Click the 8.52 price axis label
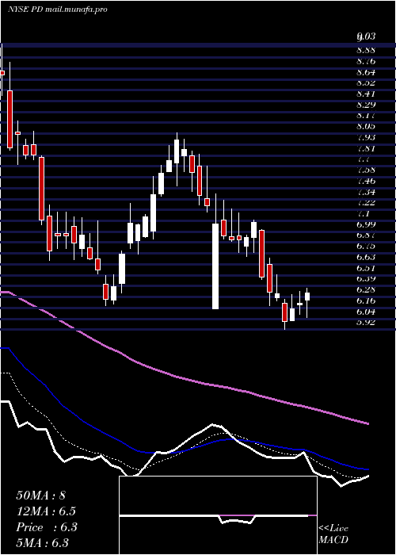 [x=366, y=82]
